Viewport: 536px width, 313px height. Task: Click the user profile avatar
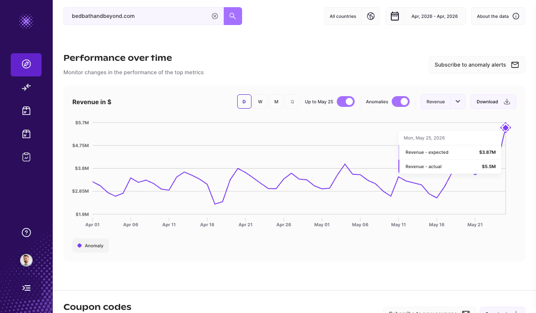(x=26, y=260)
